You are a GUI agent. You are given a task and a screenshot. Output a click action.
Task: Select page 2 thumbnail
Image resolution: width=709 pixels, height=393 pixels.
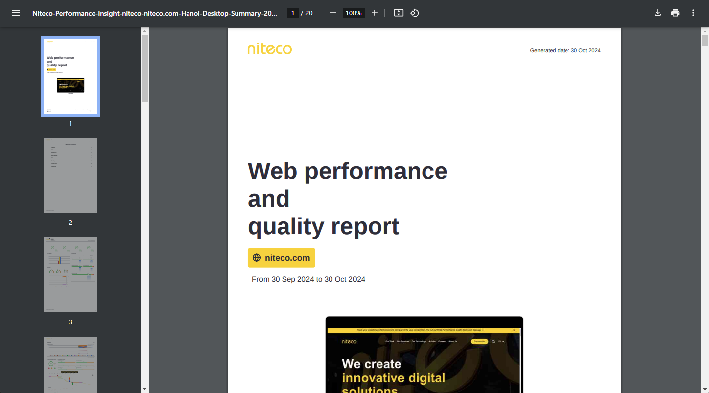(71, 175)
